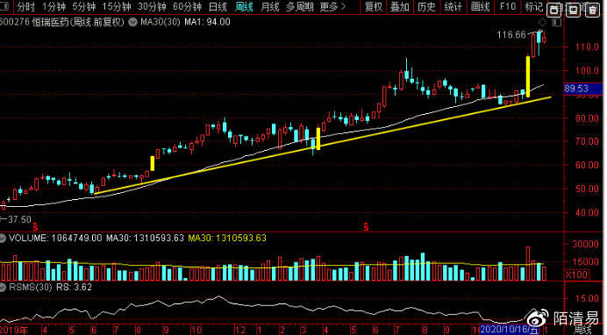Click the diamond marker icon above price 116.66
The image size is (607, 335).
(x=543, y=23)
